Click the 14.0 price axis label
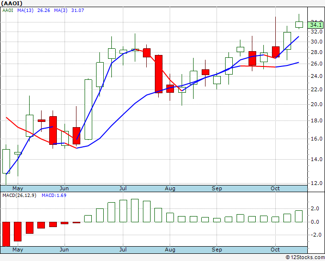This screenshot has width=325, height=261. (x=316, y=159)
